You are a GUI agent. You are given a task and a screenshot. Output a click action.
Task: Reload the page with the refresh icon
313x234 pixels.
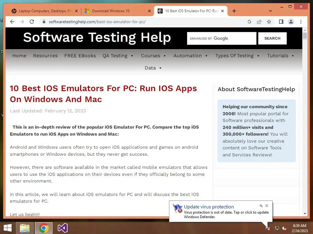[x=32, y=22]
